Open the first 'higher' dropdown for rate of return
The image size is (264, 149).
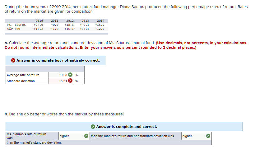click(x=74, y=136)
